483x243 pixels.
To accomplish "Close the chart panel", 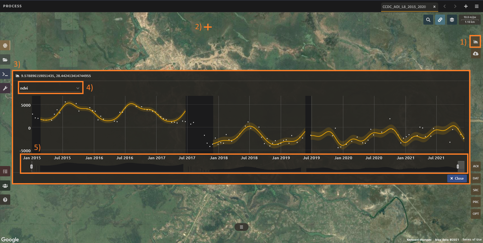I will tap(457, 178).
